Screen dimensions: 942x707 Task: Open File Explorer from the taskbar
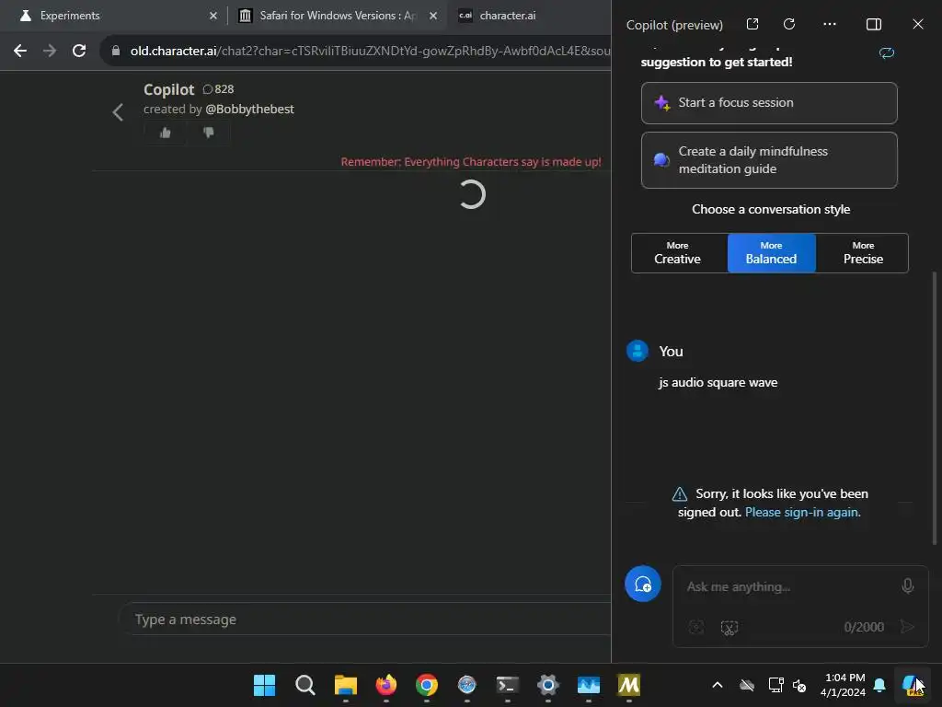tap(346, 685)
